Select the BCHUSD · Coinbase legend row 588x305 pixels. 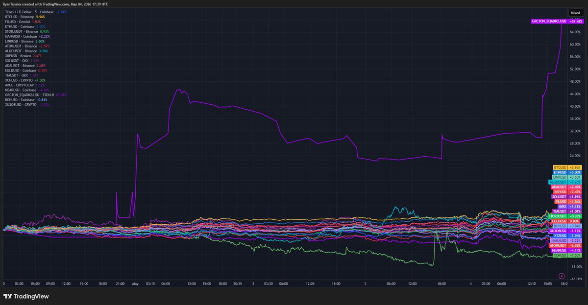[26, 100]
